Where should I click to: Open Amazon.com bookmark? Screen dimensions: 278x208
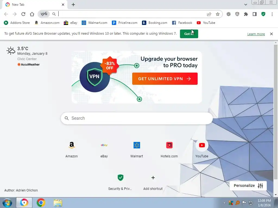click(x=47, y=23)
